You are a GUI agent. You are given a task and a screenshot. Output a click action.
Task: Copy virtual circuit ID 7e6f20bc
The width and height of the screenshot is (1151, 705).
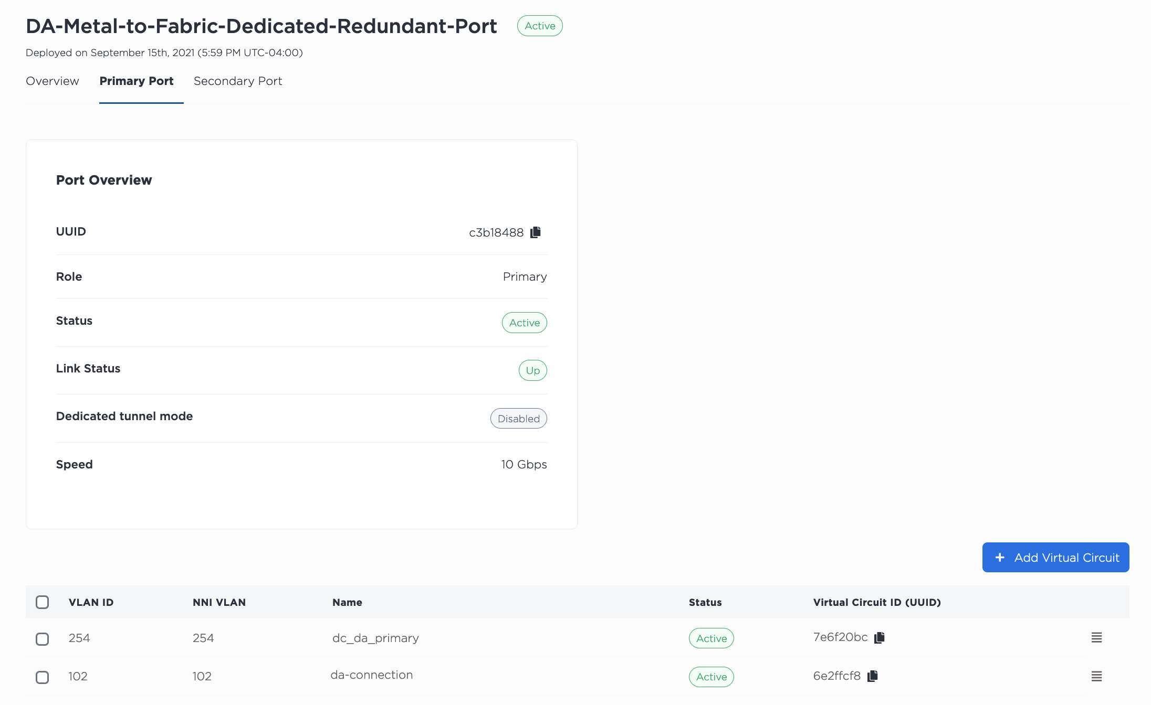(880, 637)
